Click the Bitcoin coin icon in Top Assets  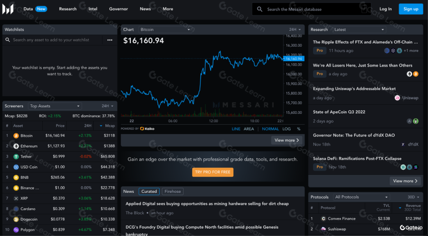coord(16,136)
